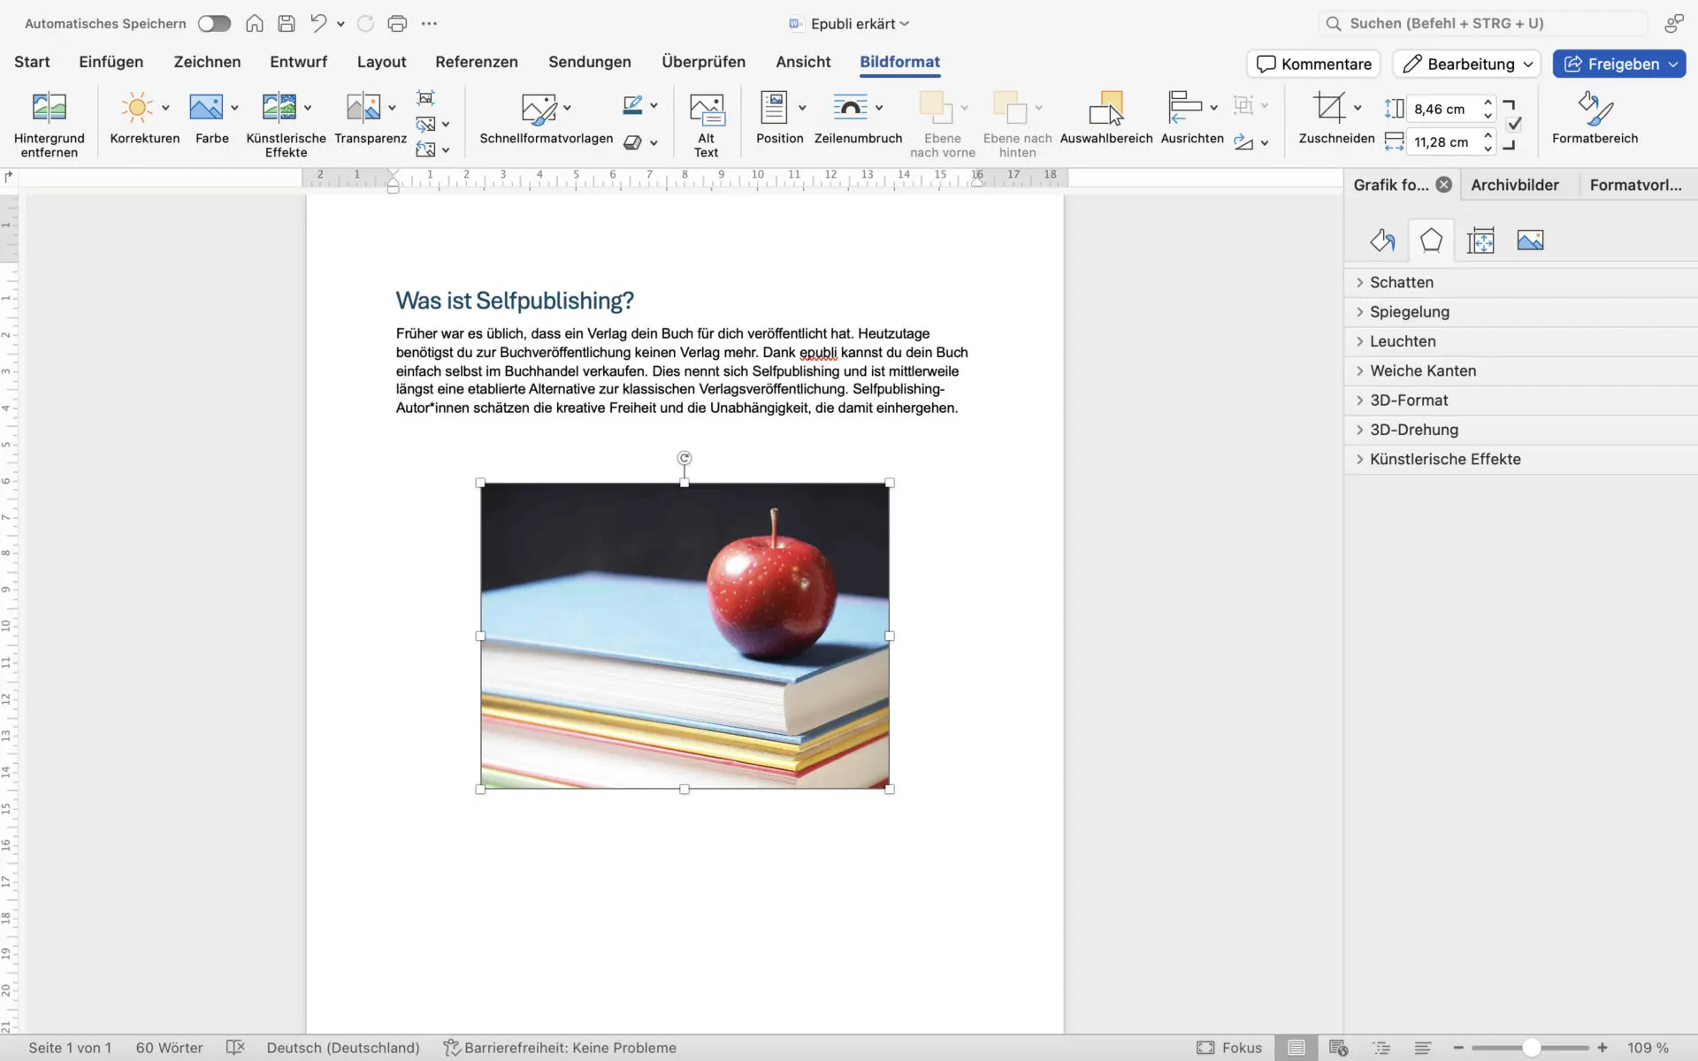Click the change picture icon

[x=426, y=124]
